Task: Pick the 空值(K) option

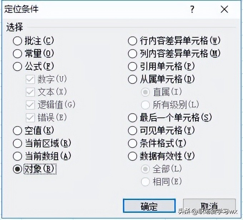Action: coord(17,130)
